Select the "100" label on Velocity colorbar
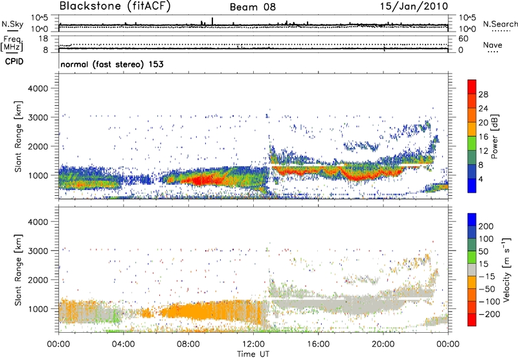The image size is (518, 358). click(x=486, y=239)
